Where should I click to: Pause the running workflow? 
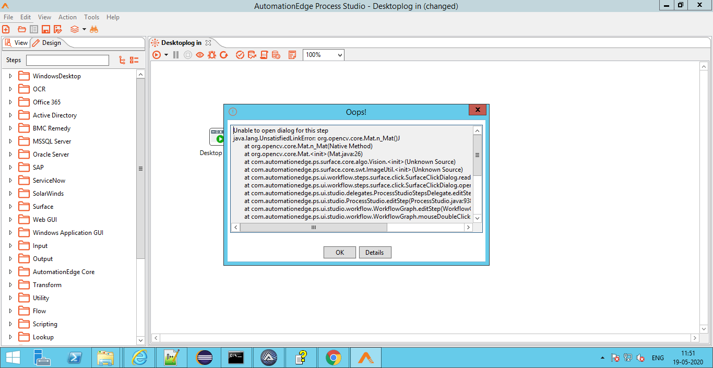coord(176,55)
